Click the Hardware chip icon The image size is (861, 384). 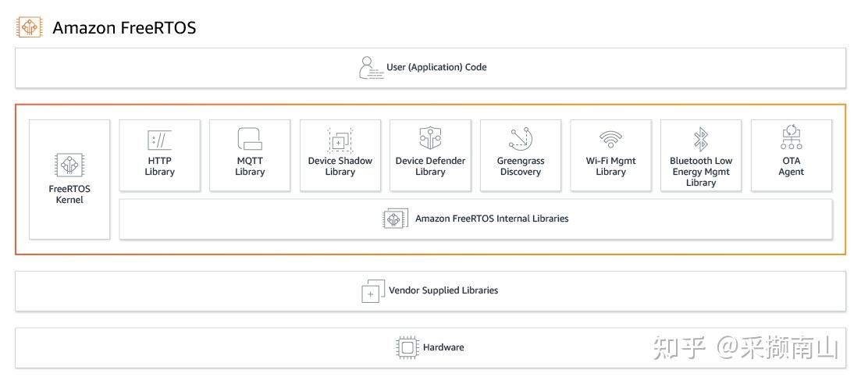click(x=407, y=347)
